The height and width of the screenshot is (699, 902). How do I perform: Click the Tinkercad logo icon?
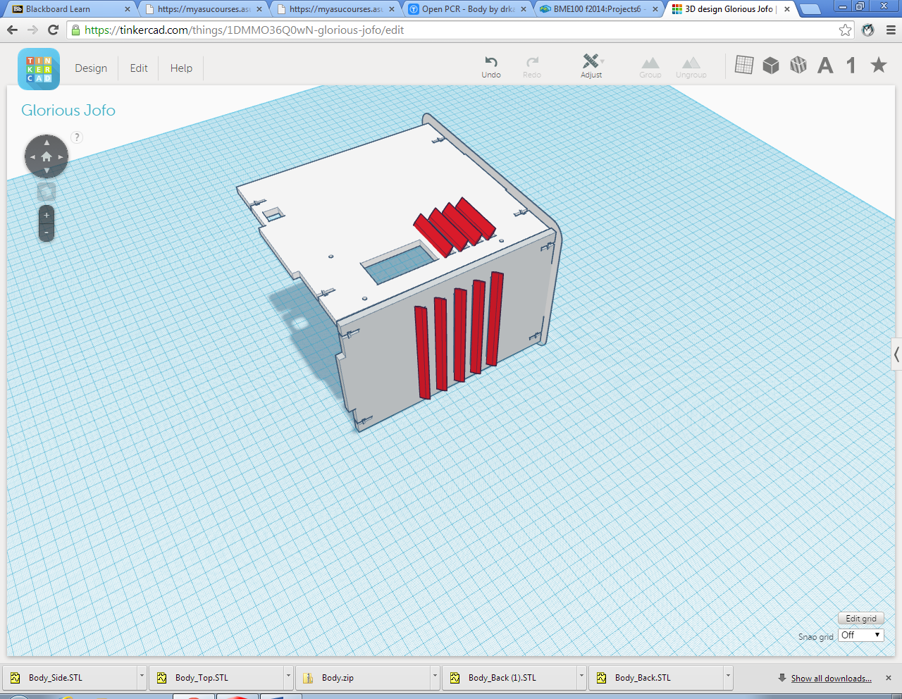coord(39,69)
